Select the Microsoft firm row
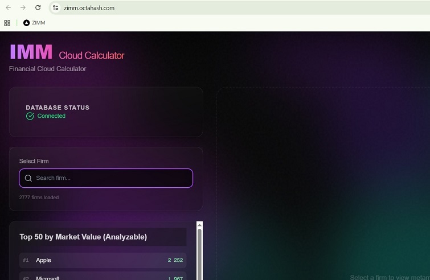 103,276
